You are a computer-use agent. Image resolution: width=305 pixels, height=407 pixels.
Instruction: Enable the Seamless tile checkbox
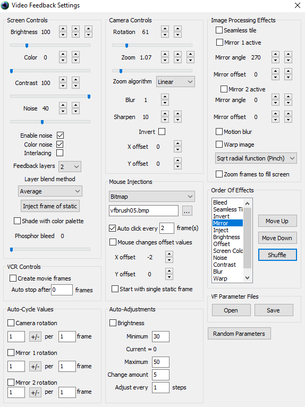coord(219,30)
